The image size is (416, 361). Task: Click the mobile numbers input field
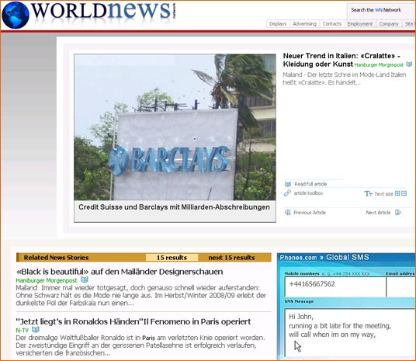335,286
